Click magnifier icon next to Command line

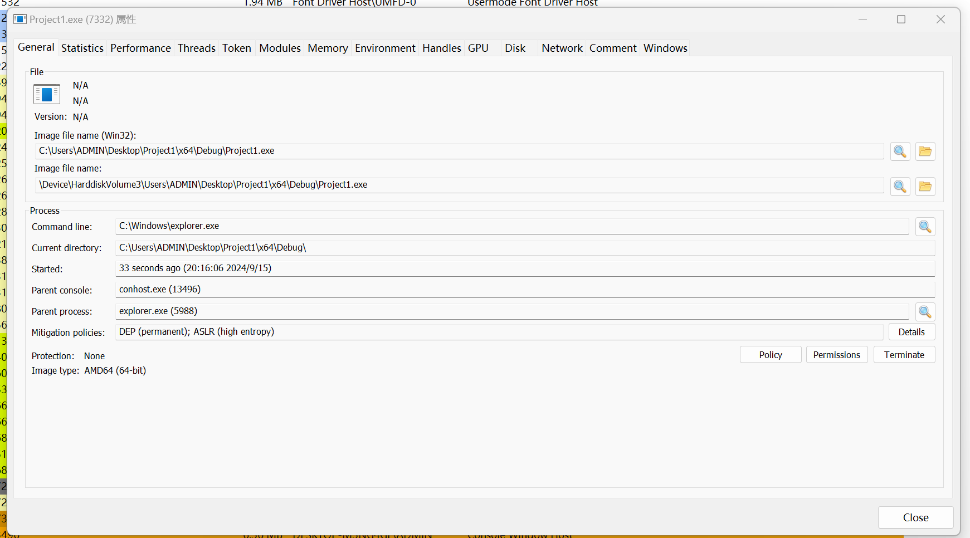tap(925, 227)
